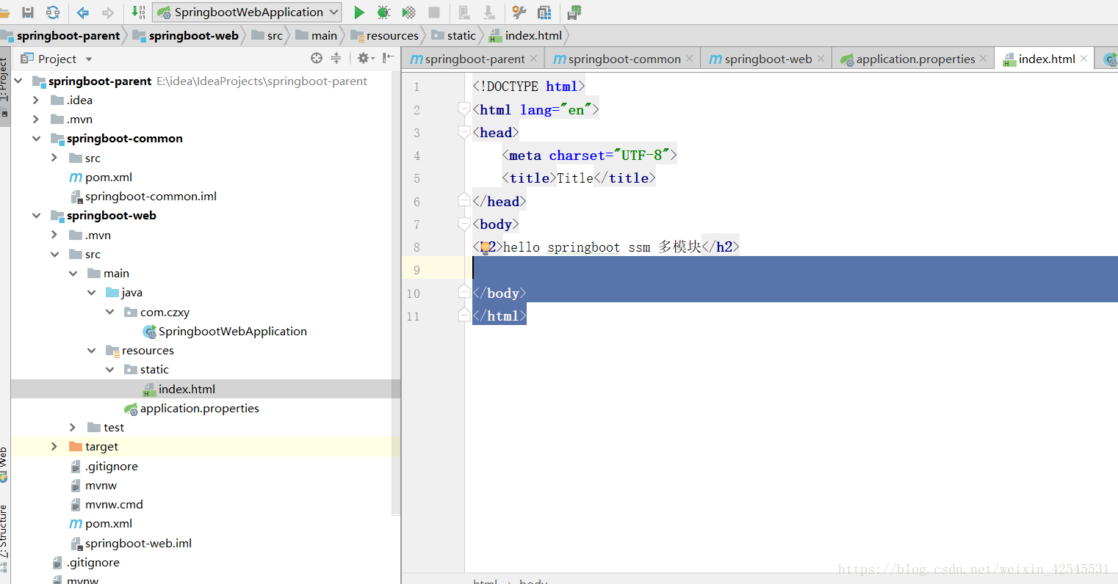Click the forward navigation arrow
The image size is (1118, 584).
click(108, 12)
